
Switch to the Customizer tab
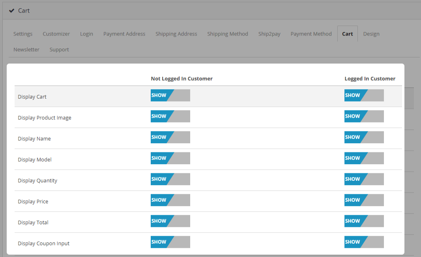coord(56,34)
